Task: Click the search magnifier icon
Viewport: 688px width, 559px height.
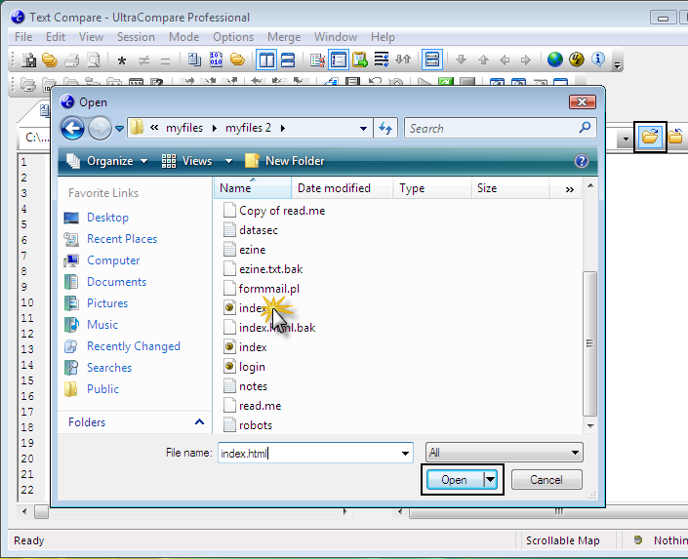Action: (x=585, y=128)
